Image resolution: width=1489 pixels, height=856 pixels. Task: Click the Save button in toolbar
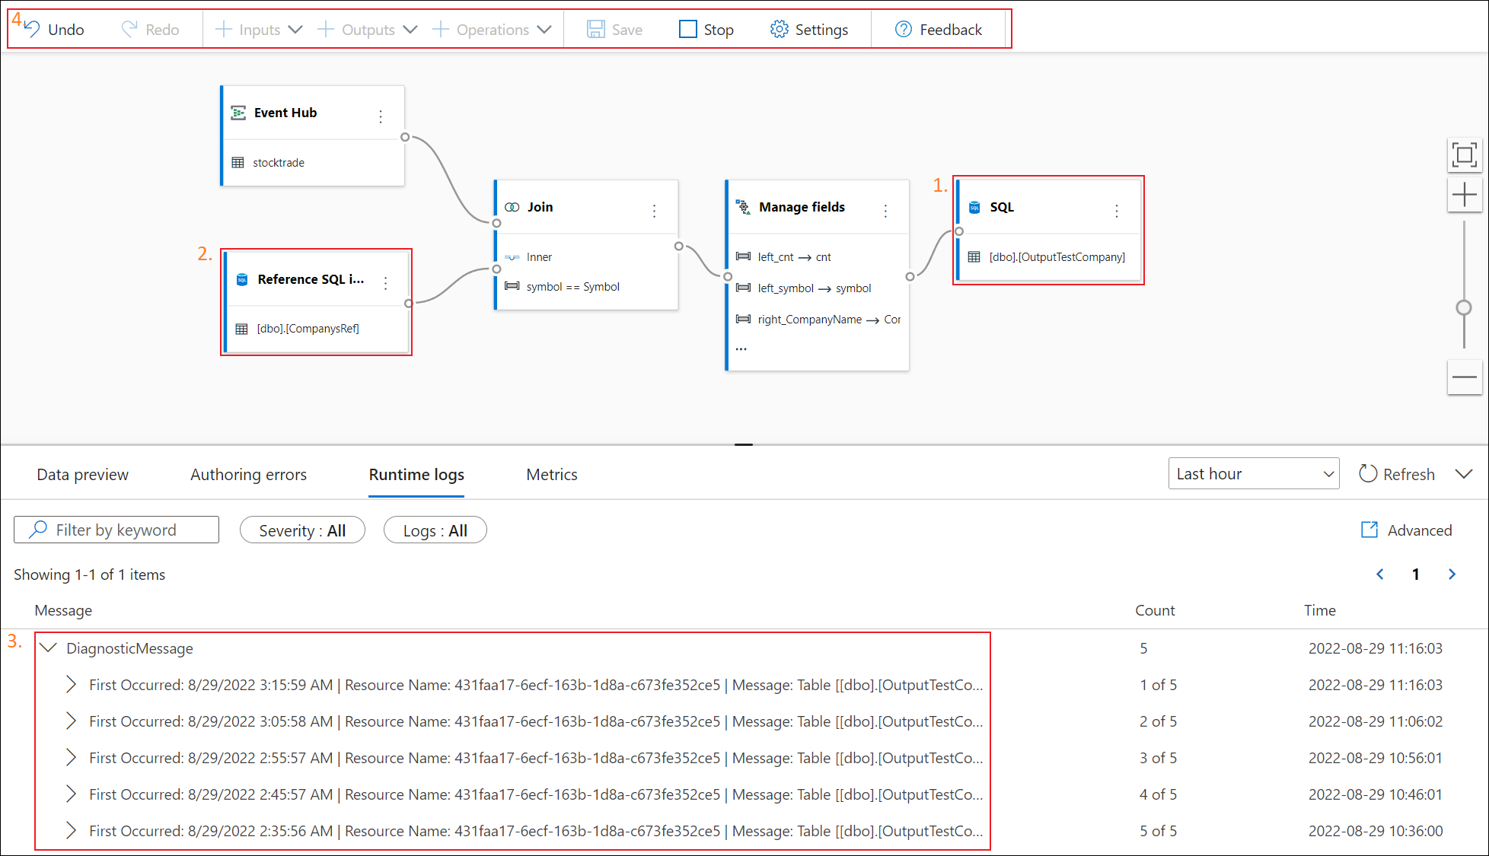pyautogui.click(x=615, y=30)
